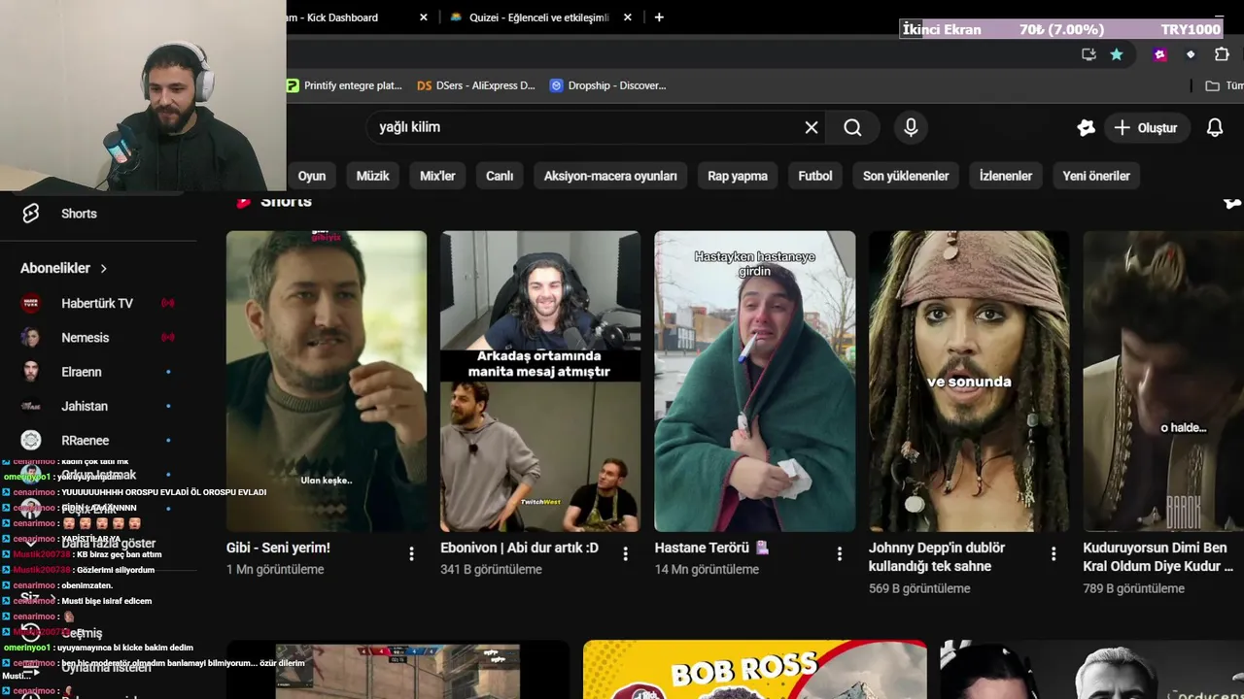Open title Johnny Depp'in dublör kullandığı tek sahne
The width and height of the screenshot is (1244, 699).
click(937, 557)
